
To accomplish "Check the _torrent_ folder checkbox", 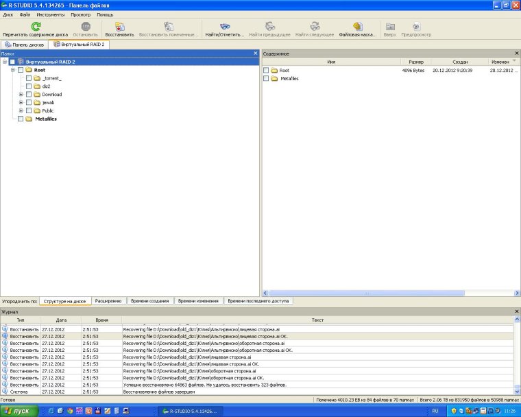I will point(29,78).
